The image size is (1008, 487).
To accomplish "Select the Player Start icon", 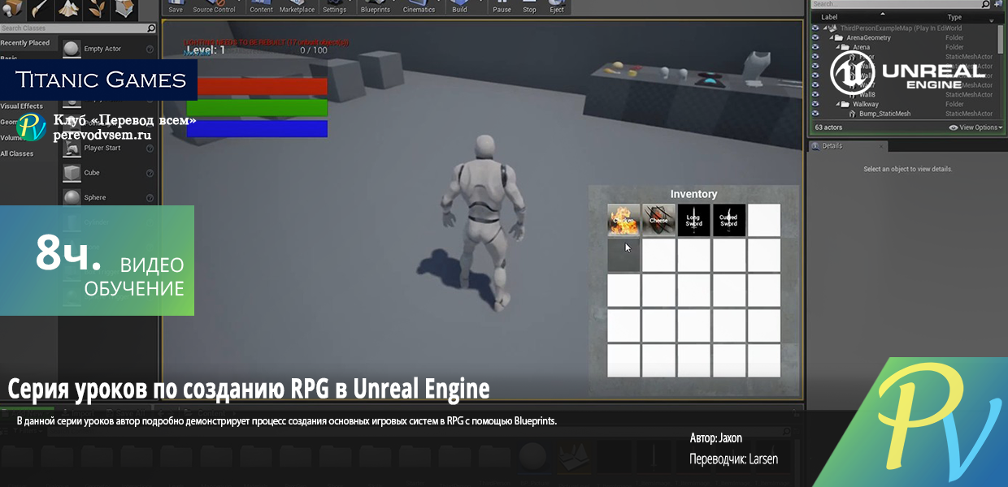I will click(x=72, y=149).
